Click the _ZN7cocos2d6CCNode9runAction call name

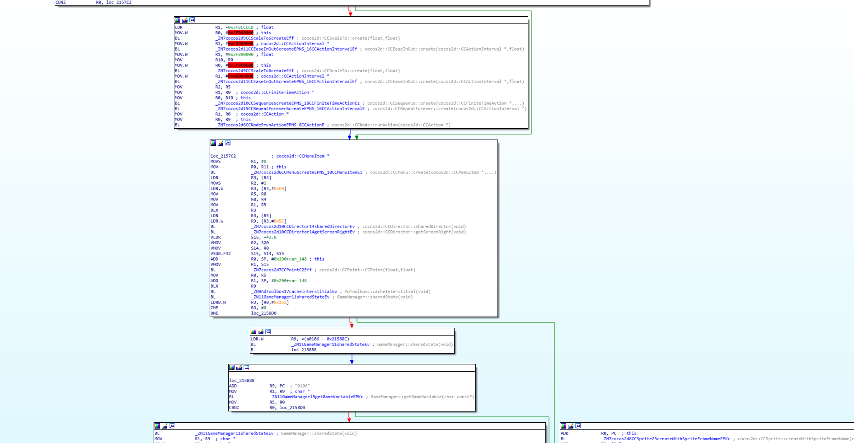pyautogui.click(x=270, y=125)
